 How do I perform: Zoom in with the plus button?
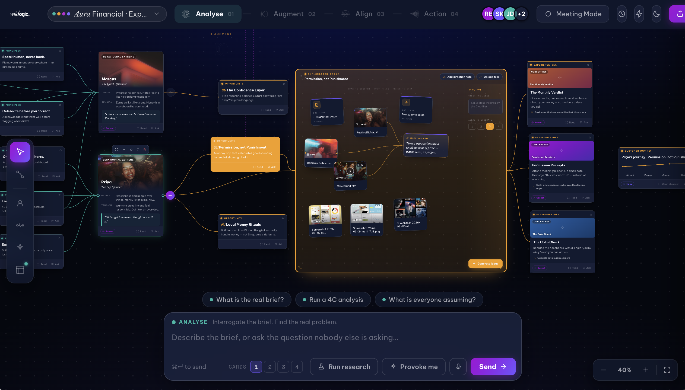coord(646,370)
